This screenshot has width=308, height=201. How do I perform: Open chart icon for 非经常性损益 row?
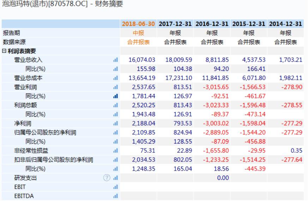[115, 151]
